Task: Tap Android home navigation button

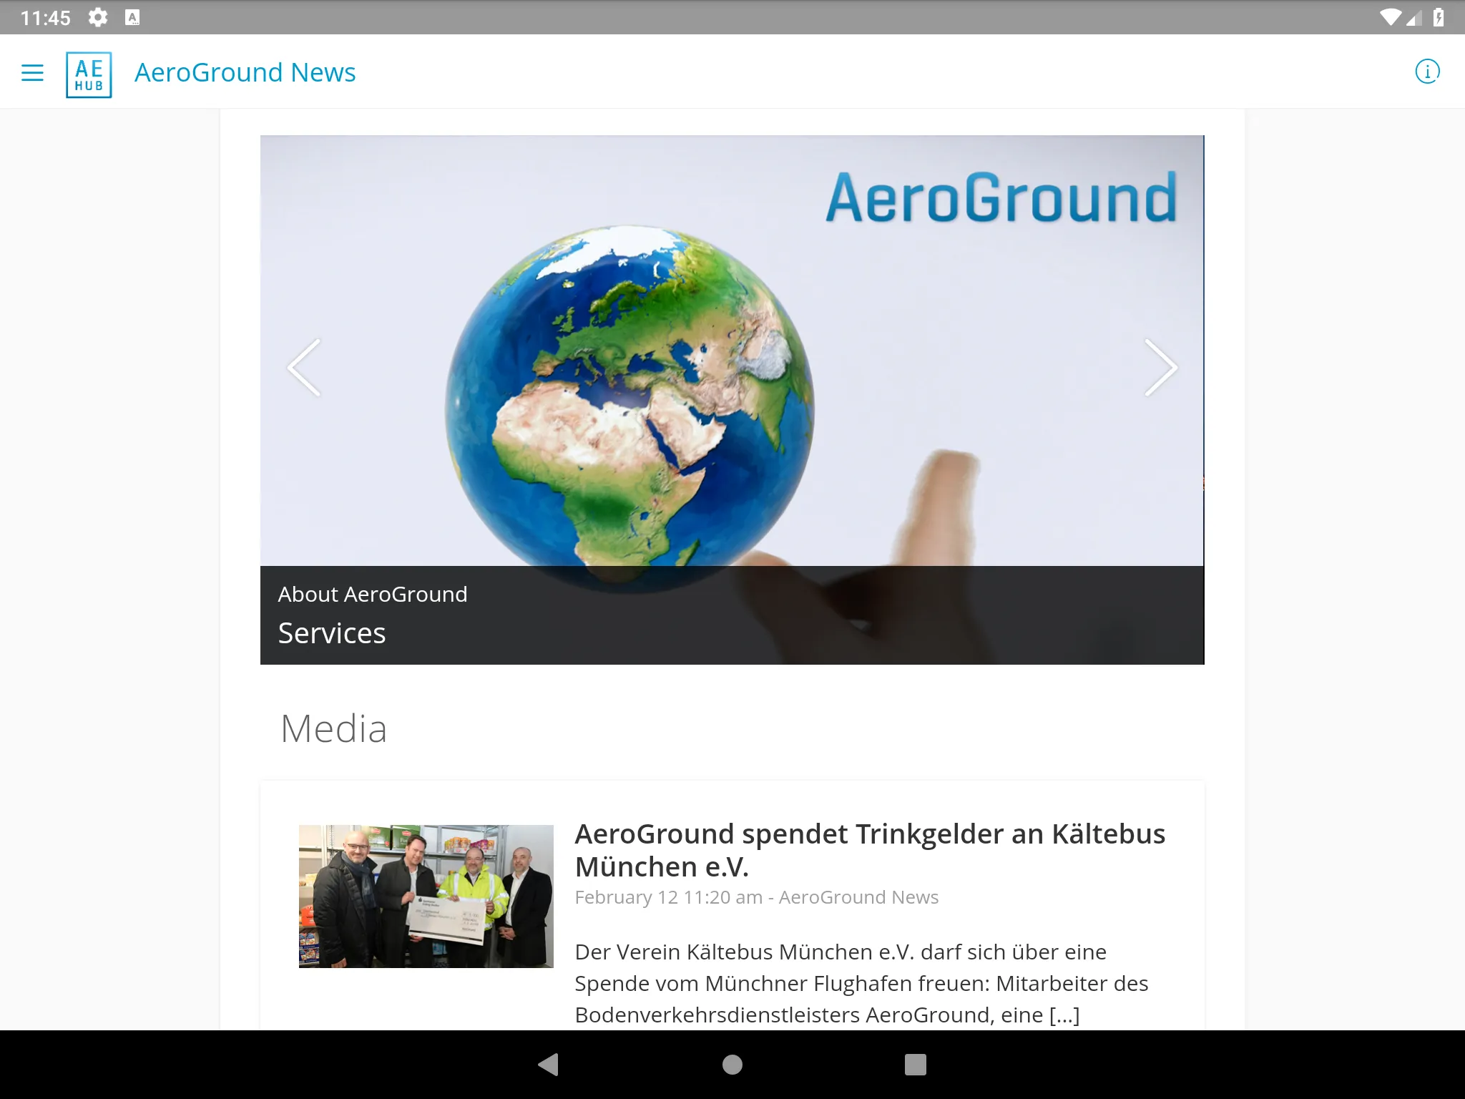Action: [x=732, y=1065]
